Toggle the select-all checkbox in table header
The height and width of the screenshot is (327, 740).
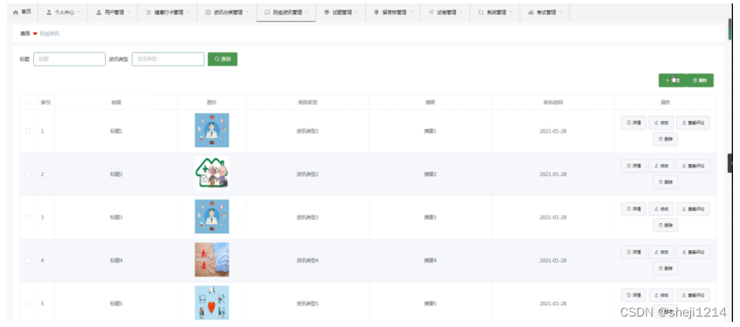click(28, 102)
